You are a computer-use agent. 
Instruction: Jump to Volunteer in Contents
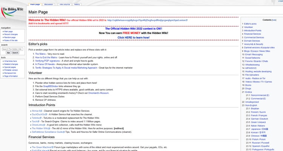(248, 27)
